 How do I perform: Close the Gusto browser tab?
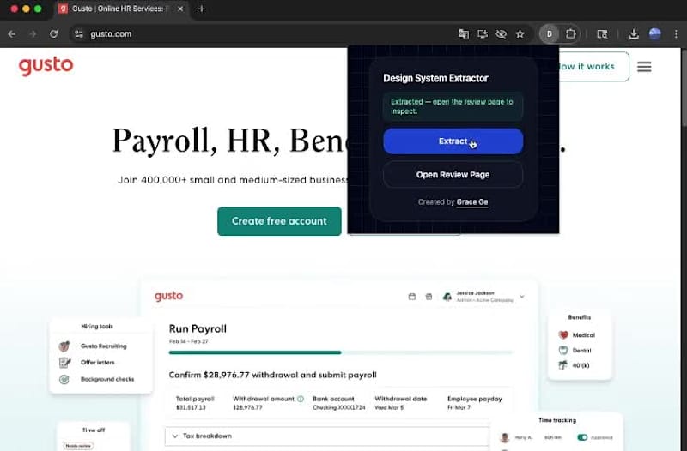point(180,9)
